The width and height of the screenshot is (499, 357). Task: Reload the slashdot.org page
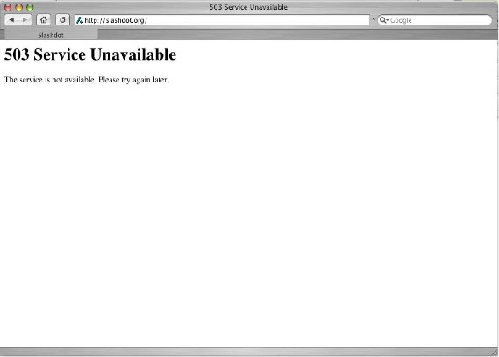62,20
